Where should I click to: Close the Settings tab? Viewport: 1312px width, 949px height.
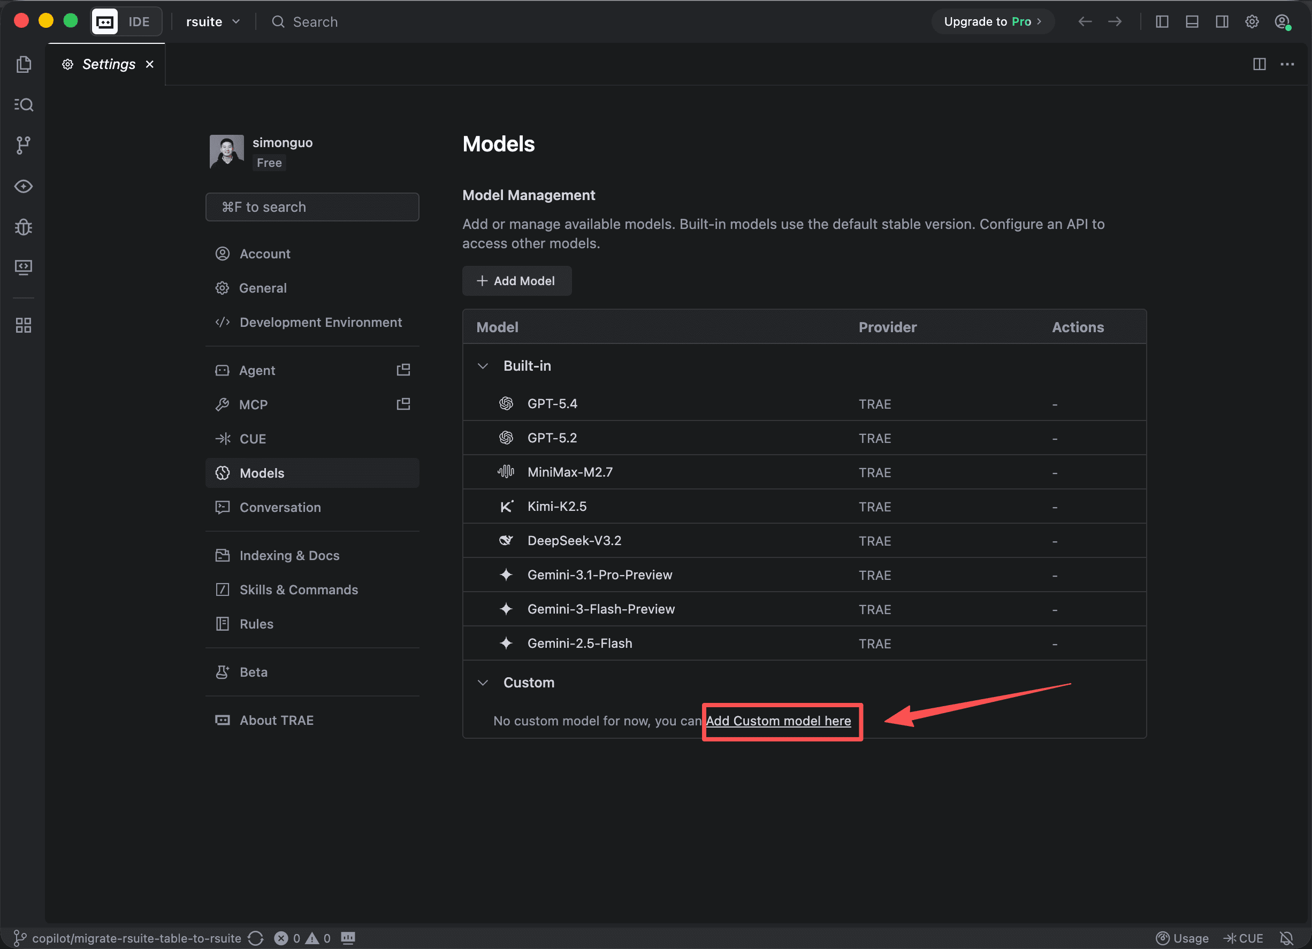(150, 64)
